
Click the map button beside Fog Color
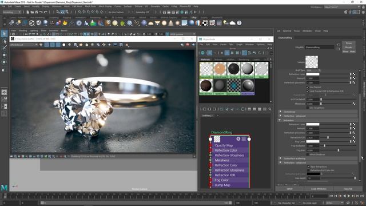pyautogui.click(x=354, y=141)
